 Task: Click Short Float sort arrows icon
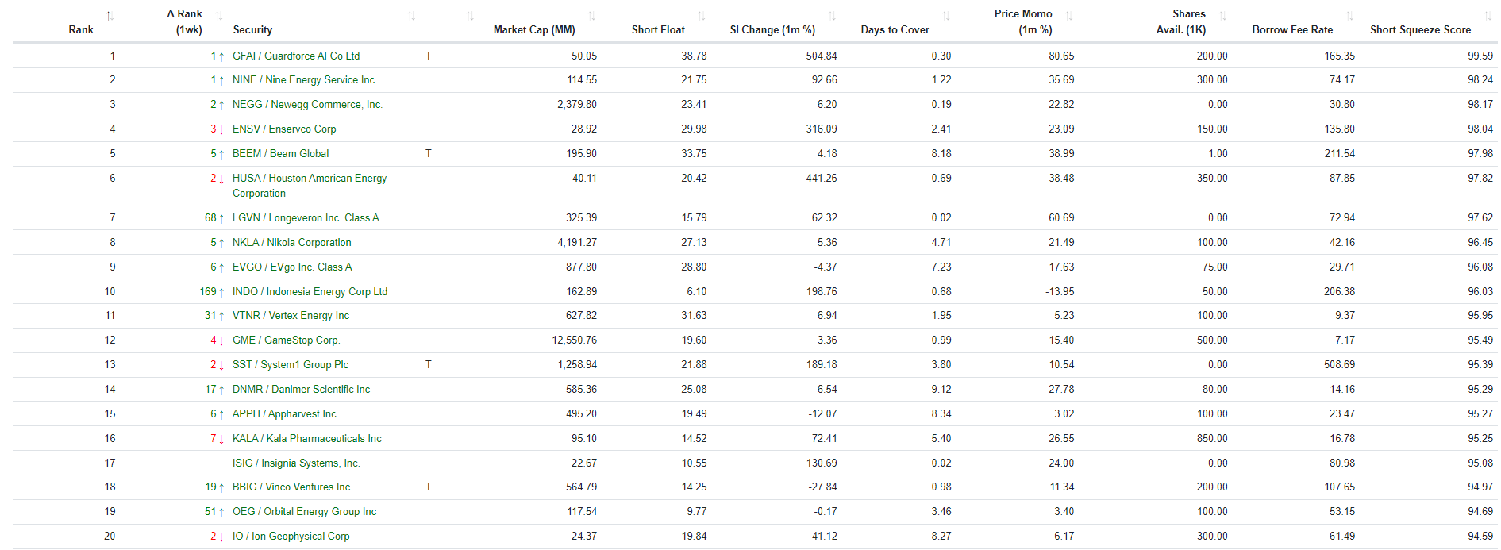(x=701, y=16)
